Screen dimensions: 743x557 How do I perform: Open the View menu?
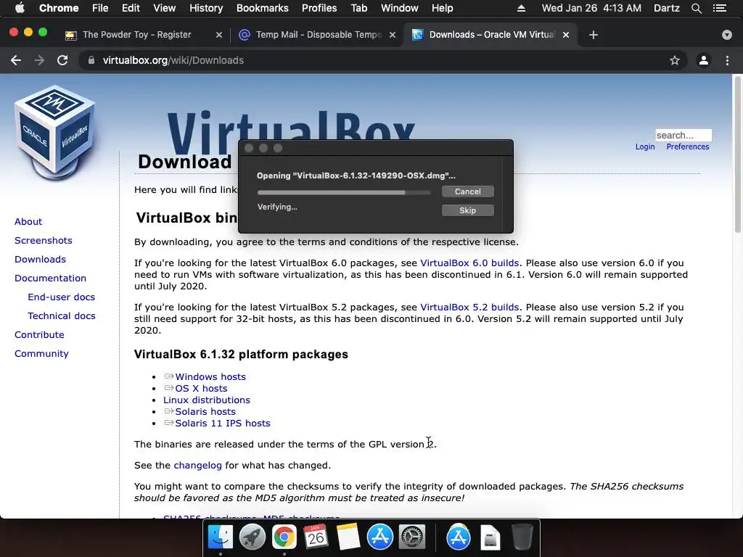pyautogui.click(x=165, y=8)
